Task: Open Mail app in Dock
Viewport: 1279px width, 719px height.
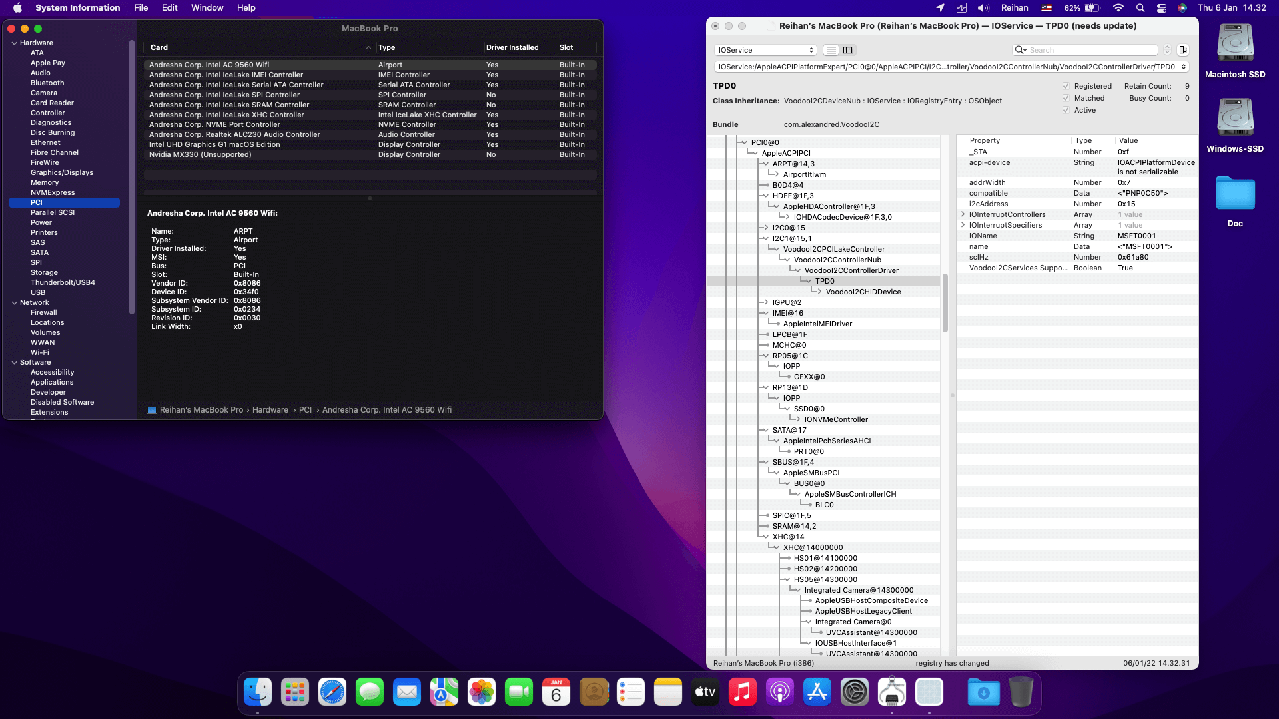Action: pyautogui.click(x=407, y=692)
